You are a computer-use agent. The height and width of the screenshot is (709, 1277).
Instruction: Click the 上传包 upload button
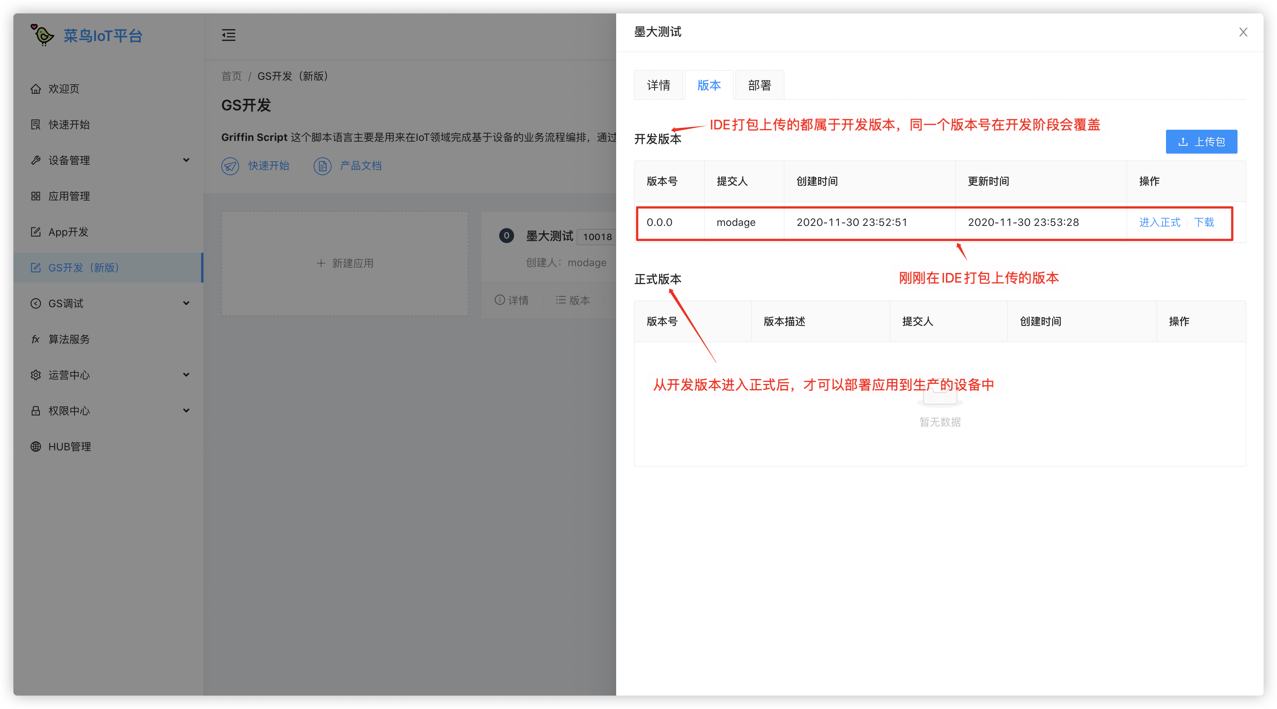click(1201, 142)
